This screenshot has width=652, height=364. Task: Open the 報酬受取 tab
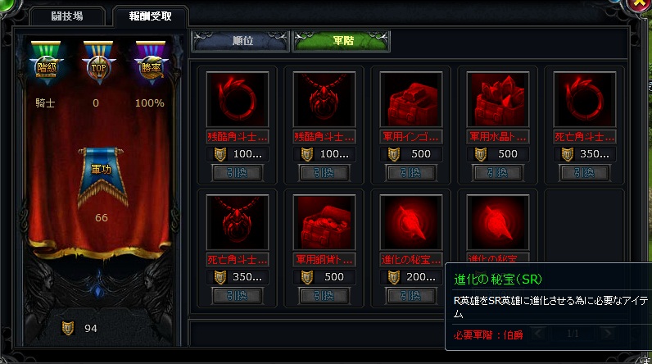(150, 16)
